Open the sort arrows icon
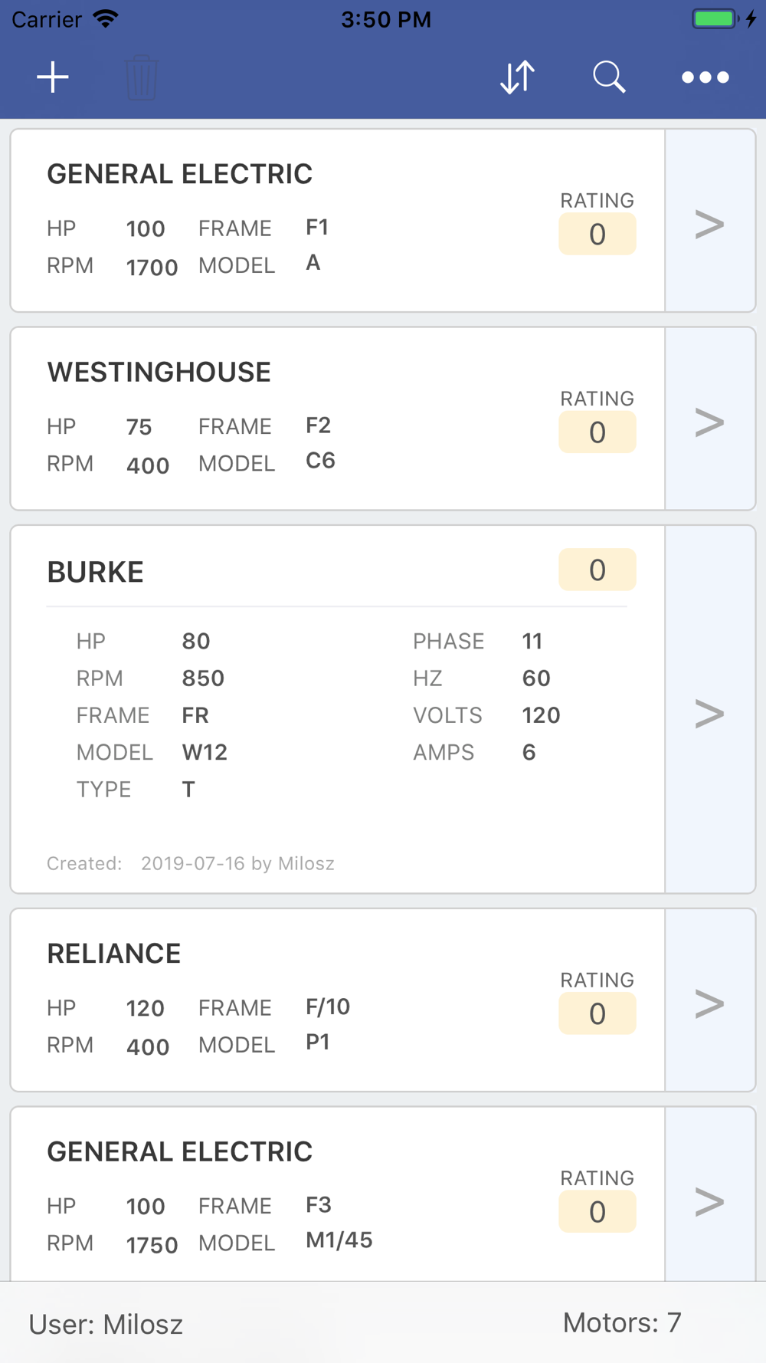Image resolution: width=766 pixels, height=1363 pixels. tap(518, 77)
